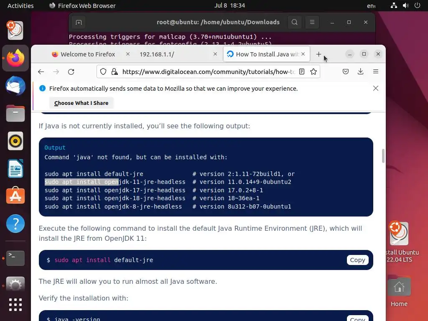The width and height of the screenshot is (428, 321).
Task: Open Settings gear from dock
Action: (15, 285)
